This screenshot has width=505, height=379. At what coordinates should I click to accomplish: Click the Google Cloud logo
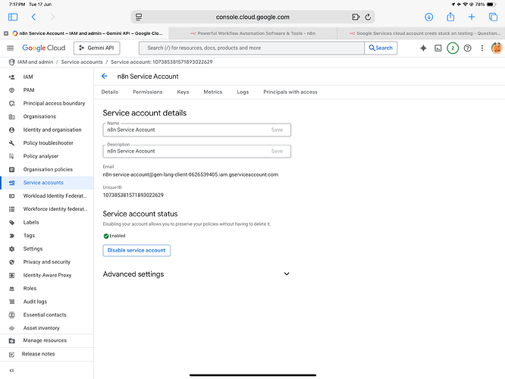pos(43,48)
